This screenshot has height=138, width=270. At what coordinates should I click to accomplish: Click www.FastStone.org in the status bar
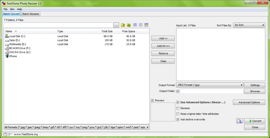click(x=26, y=134)
